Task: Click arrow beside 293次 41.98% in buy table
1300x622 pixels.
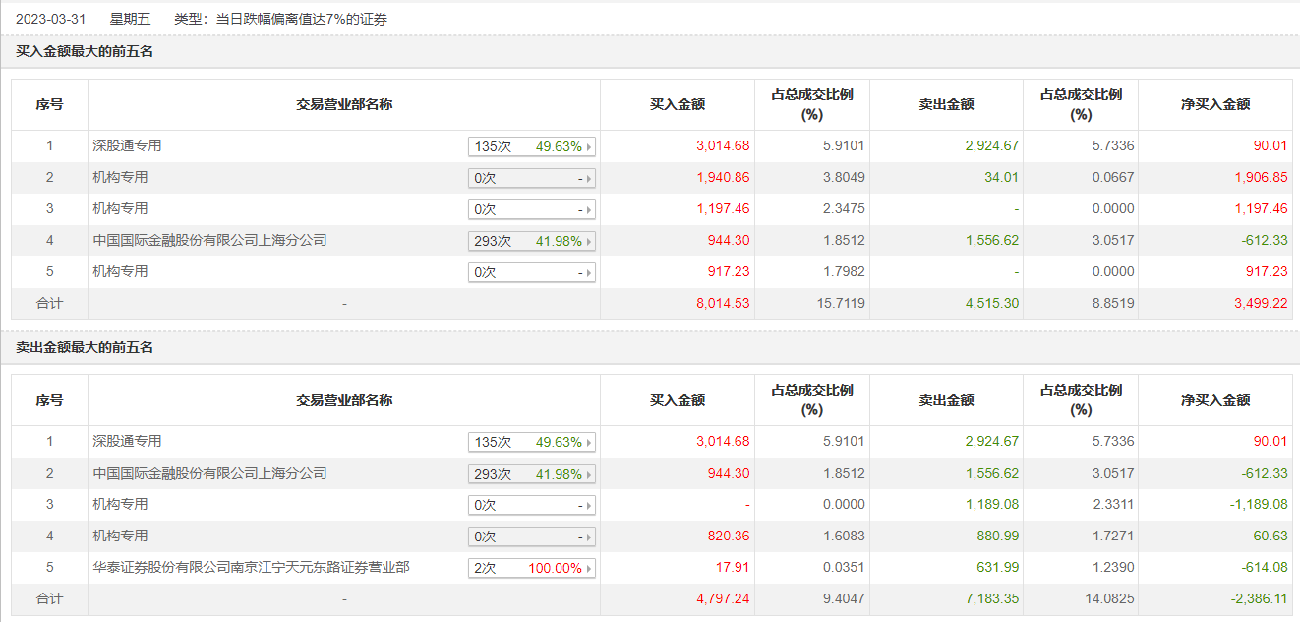Action: 589,242
